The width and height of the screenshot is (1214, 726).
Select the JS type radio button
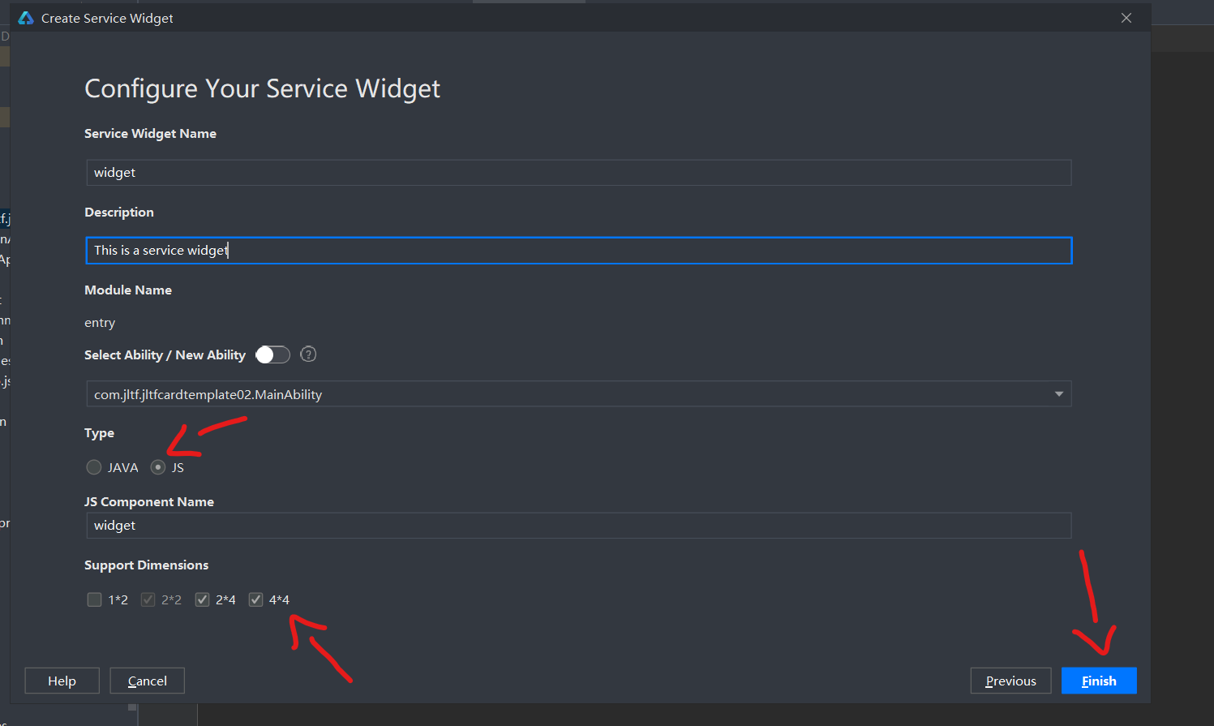pos(158,467)
